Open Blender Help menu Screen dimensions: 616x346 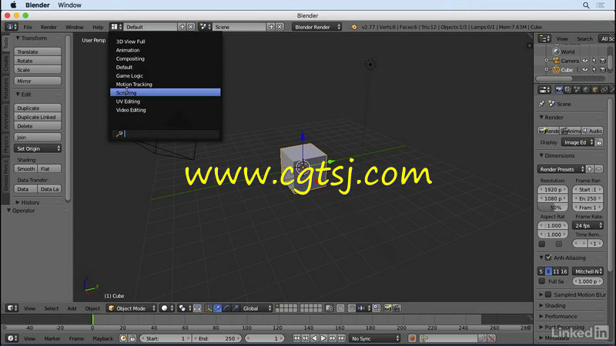[x=98, y=27]
